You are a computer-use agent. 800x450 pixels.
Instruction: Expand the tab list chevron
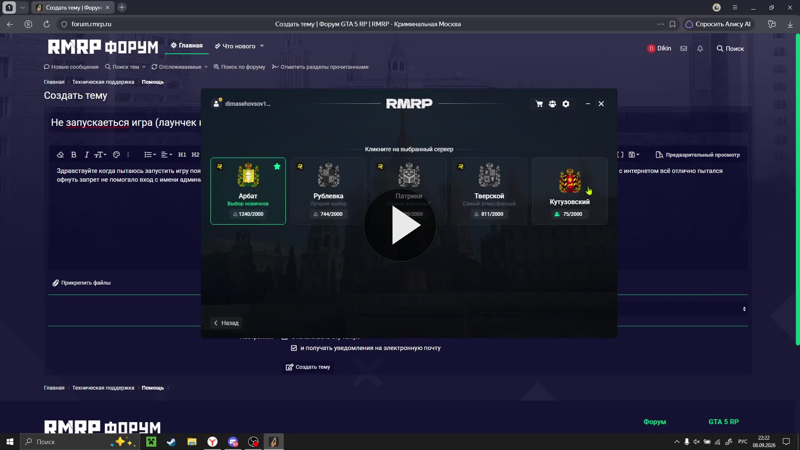click(x=22, y=7)
